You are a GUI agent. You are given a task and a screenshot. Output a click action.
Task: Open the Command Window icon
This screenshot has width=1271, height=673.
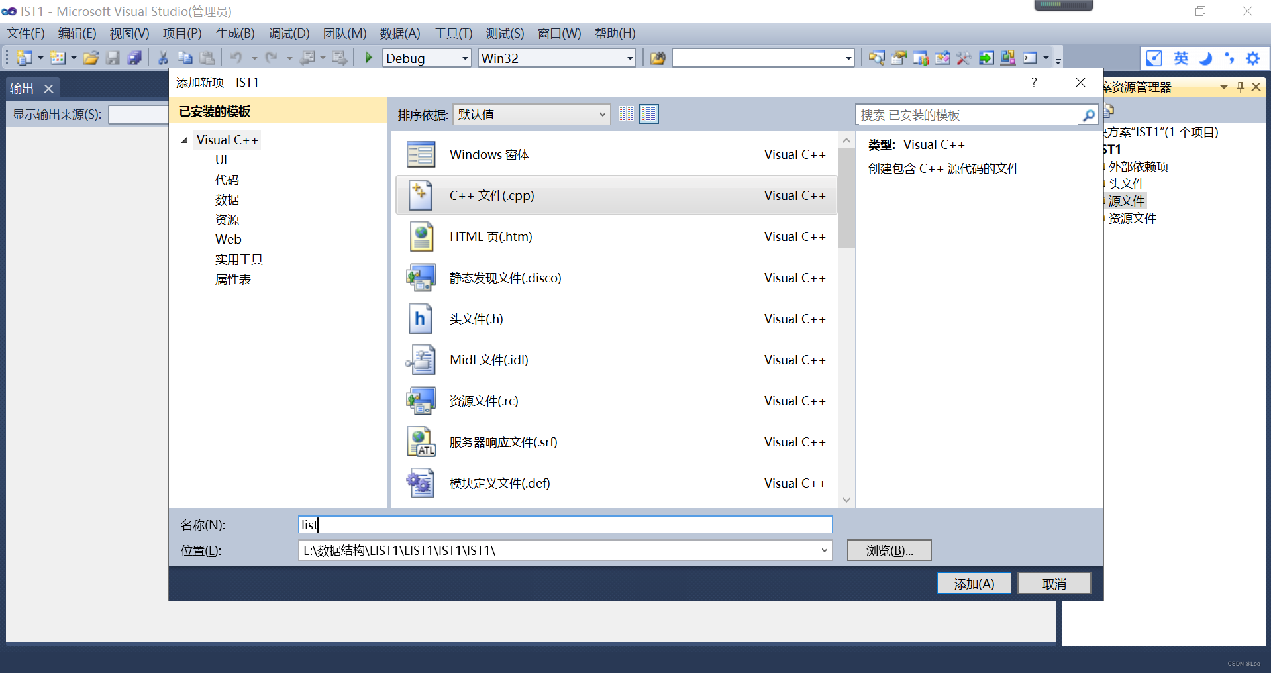[1030, 58]
